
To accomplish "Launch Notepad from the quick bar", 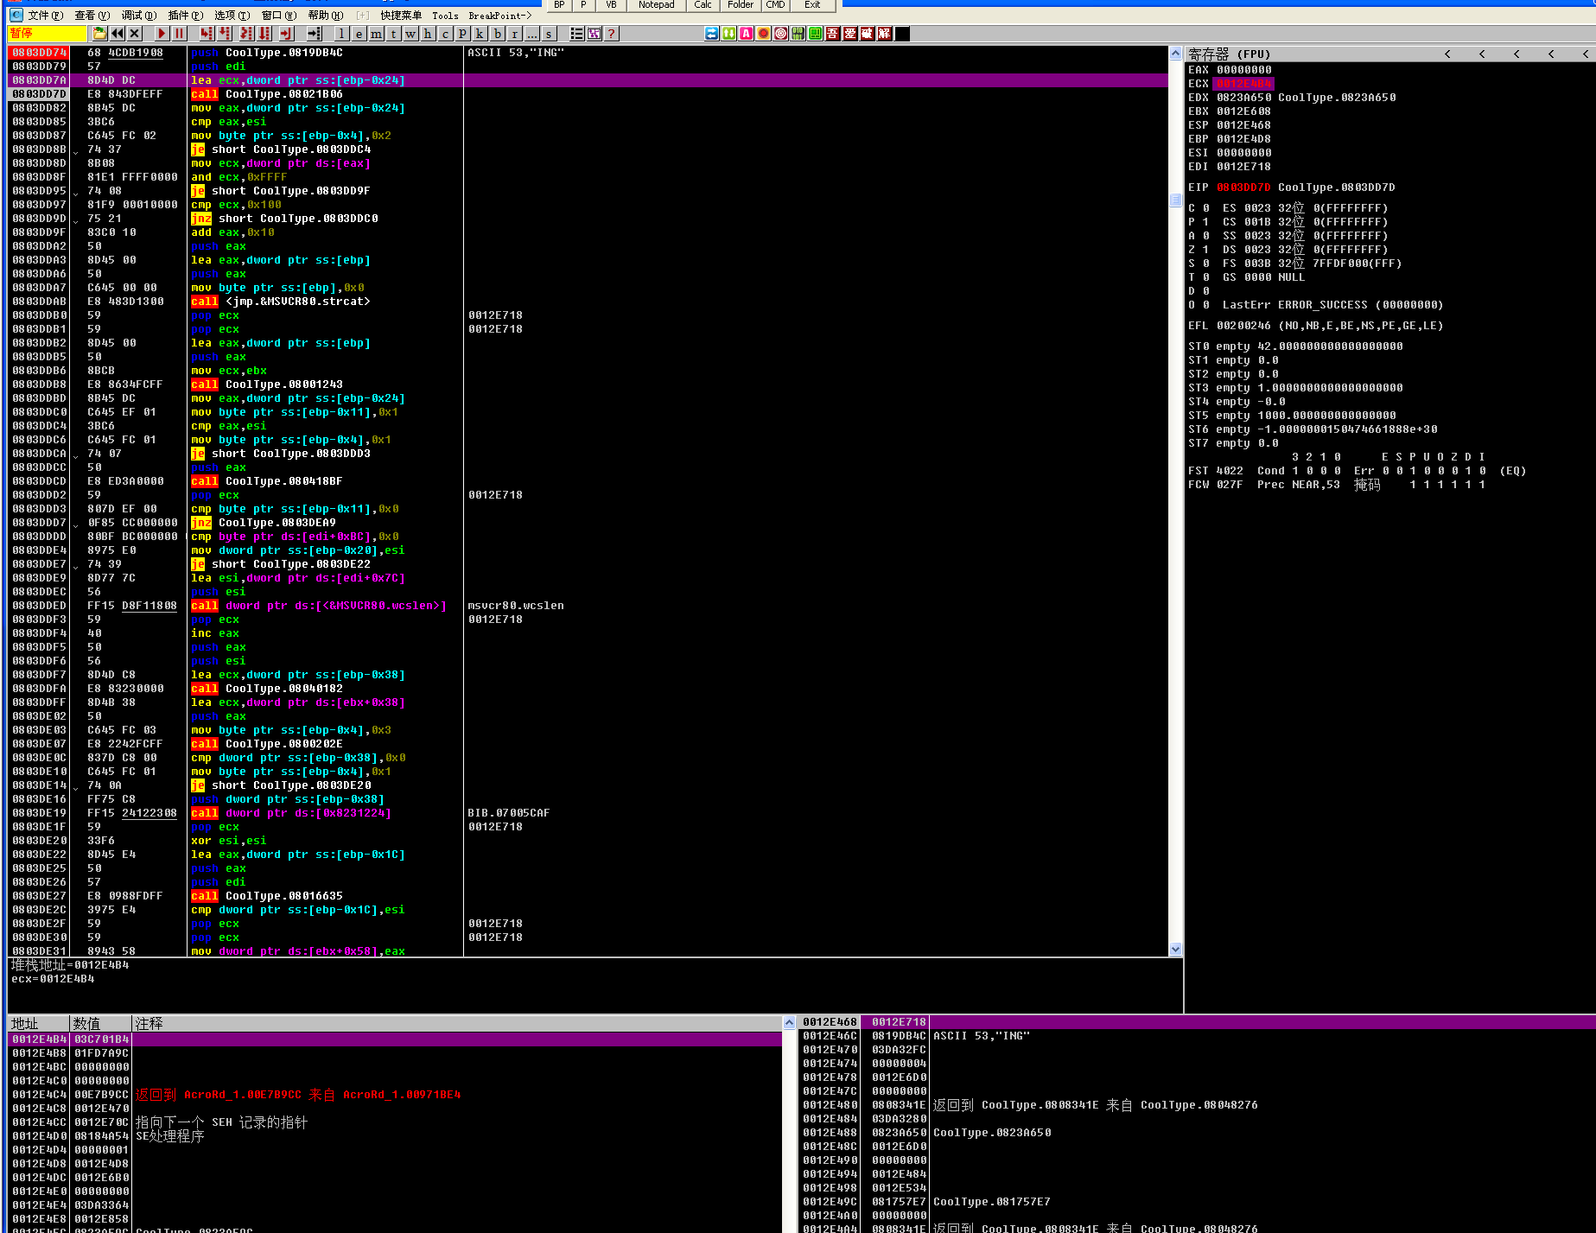I will coord(656,5).
